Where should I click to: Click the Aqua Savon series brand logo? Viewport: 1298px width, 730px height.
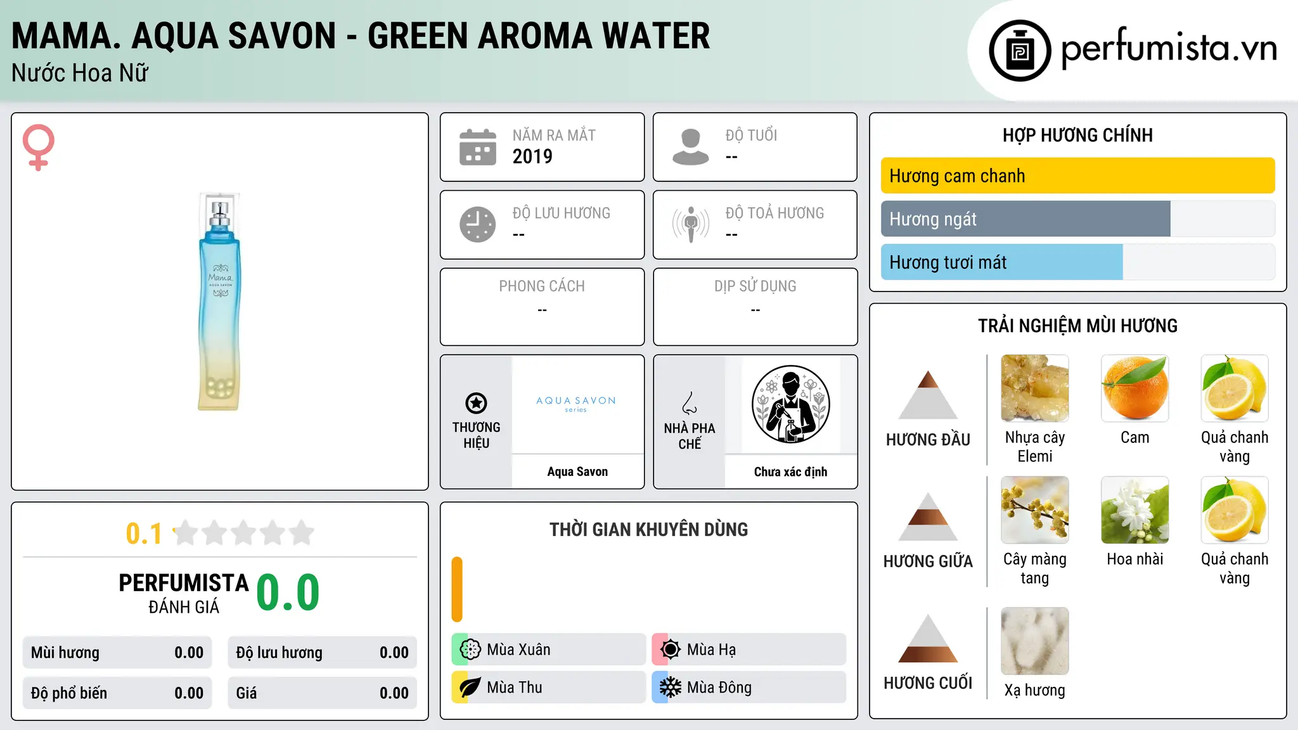576,404
